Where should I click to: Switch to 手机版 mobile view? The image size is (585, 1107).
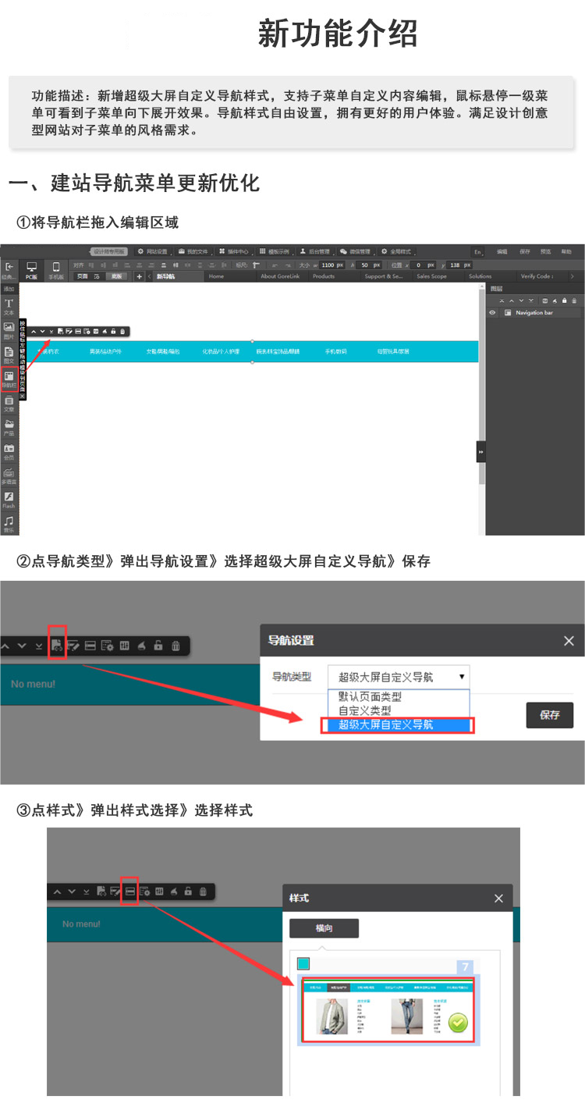coord(56,269)
